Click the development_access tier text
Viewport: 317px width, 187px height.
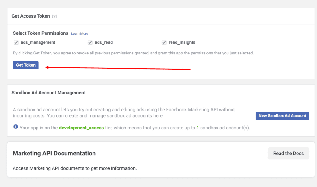(81, 128)
